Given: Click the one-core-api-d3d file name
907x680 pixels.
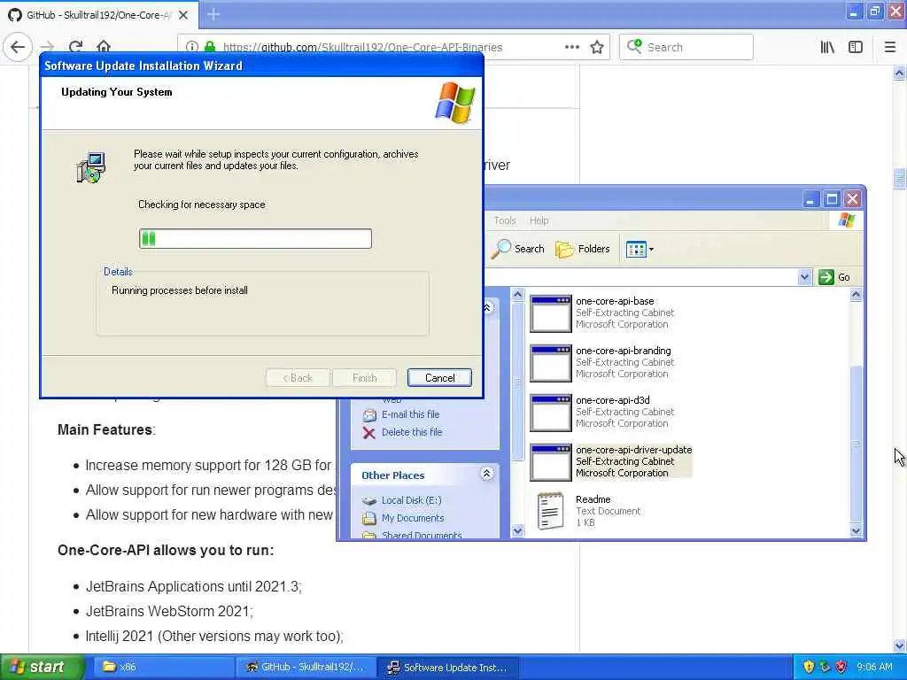Looking at the screenshot, I should (613, 400).
